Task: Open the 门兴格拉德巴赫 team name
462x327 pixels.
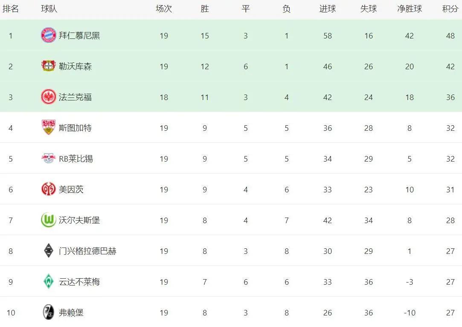Action: pos(87,251)
